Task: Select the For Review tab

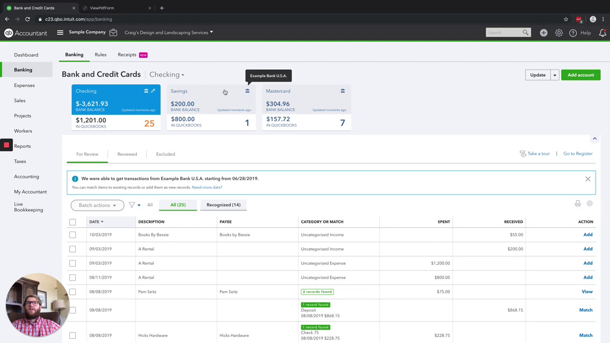Action: [87, 154]
